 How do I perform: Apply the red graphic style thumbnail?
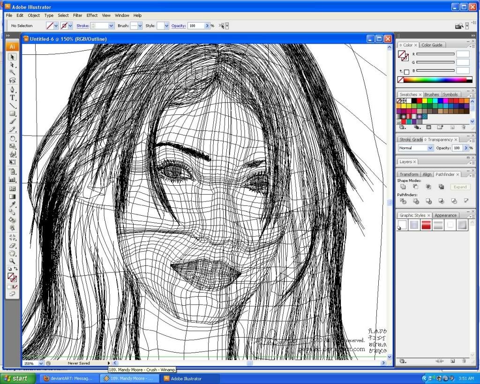point(426,225)
